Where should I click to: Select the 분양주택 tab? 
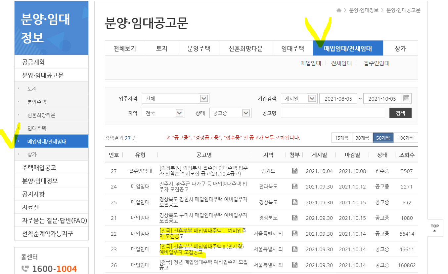click(x=199, y=49)
